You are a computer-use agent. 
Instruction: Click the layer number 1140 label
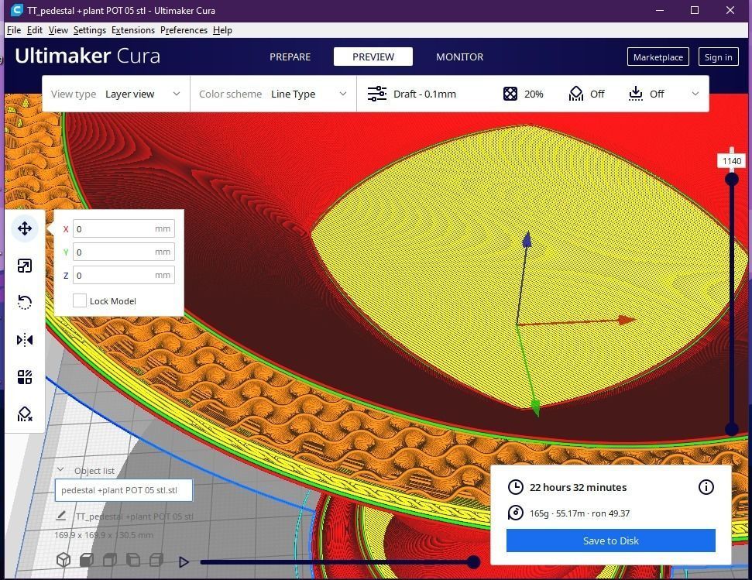coord(732,161)
